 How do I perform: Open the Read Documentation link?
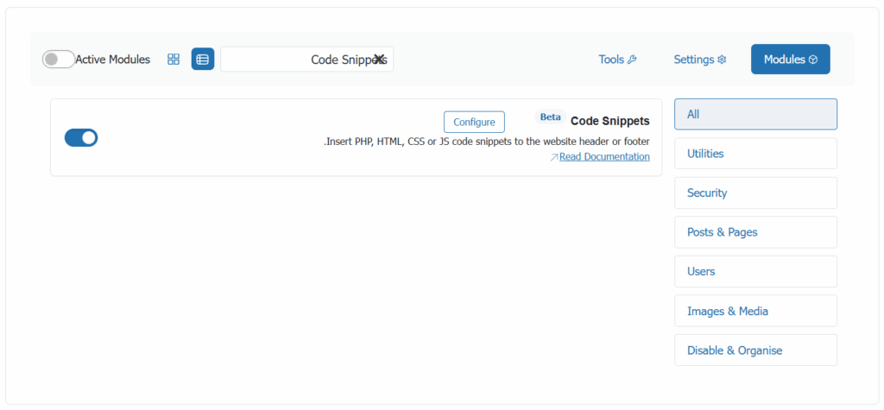[x=604, y=157]
